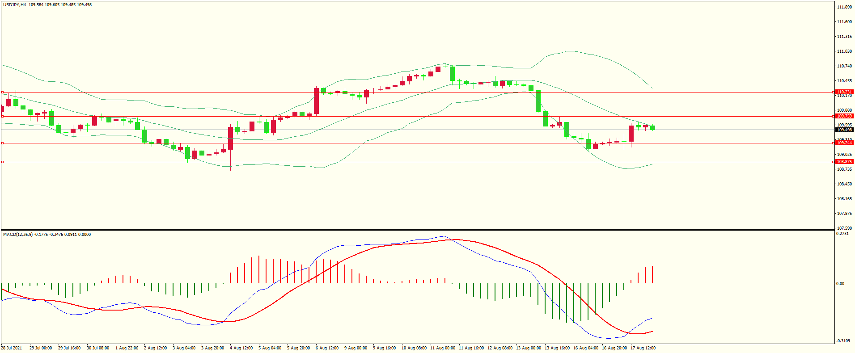The image size is (855, 353).
Task: Click the 2 Aug 12:00 time label
Action: pos(155,348)
